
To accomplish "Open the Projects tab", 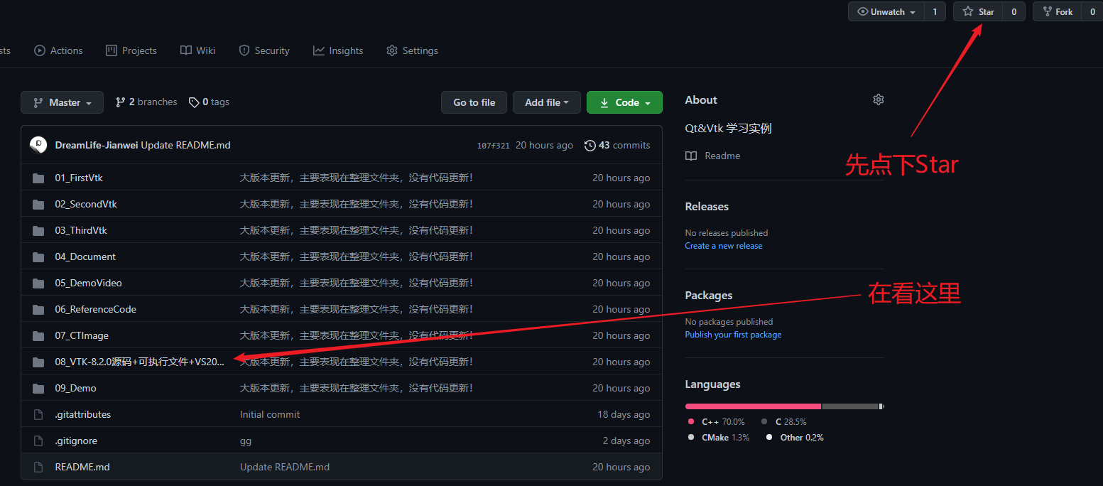I will (131, 50).
